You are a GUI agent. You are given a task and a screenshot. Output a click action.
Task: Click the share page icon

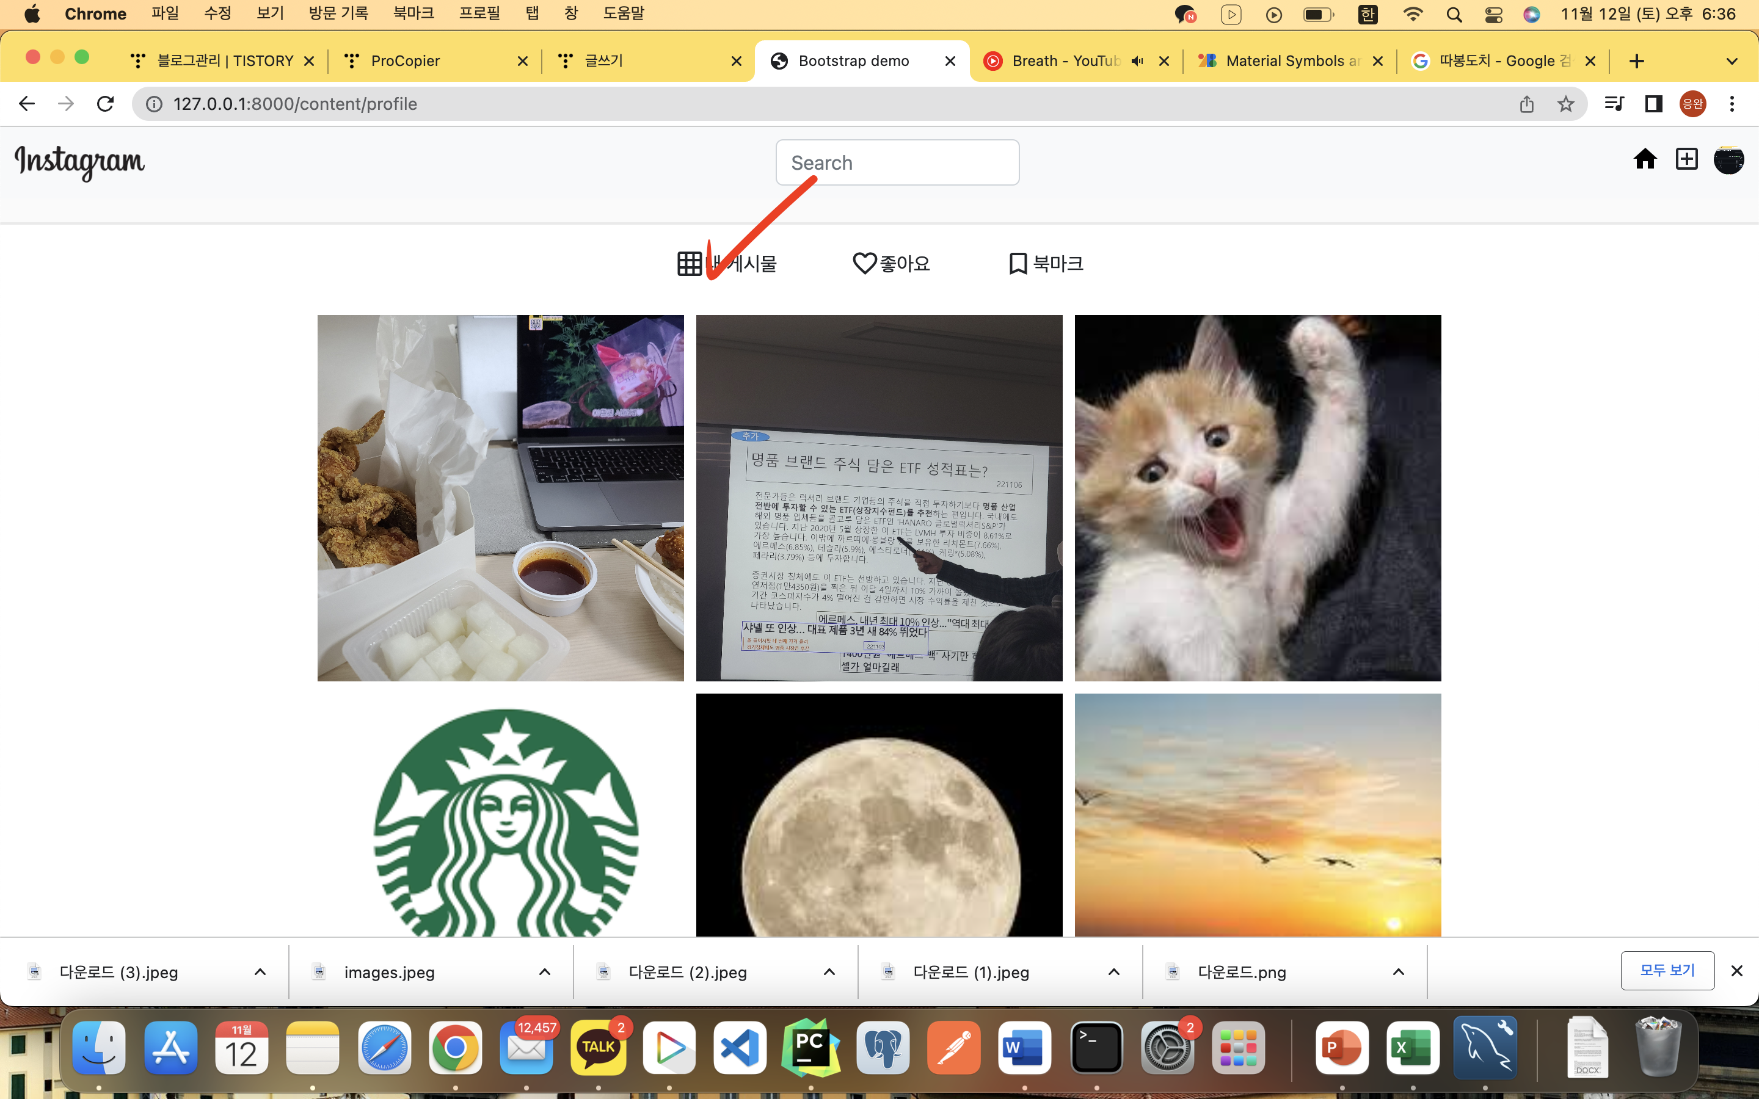(x=1526, y=104)
